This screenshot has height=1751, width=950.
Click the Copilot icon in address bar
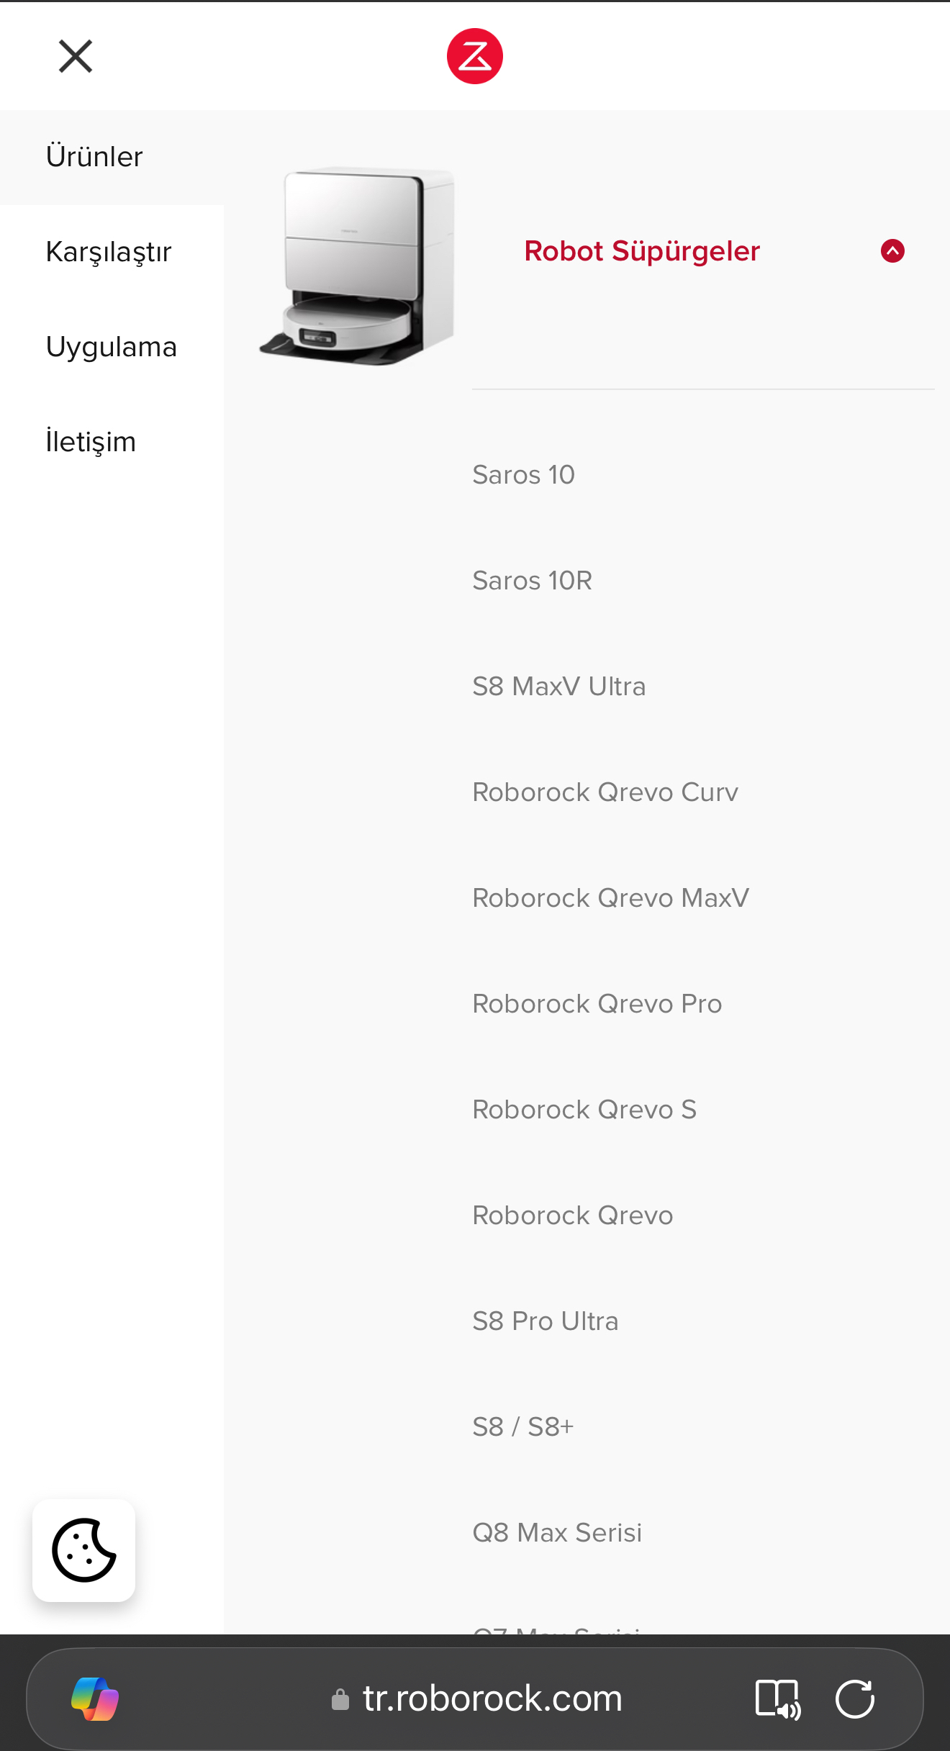tap(95, 1698)
